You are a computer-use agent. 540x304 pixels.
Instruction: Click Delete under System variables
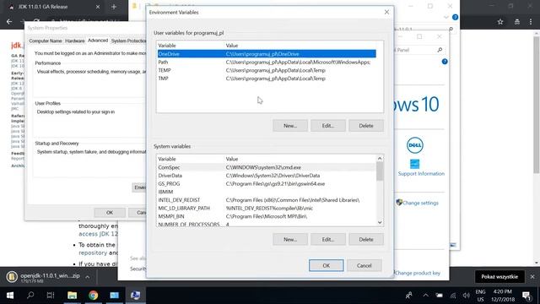365,239
